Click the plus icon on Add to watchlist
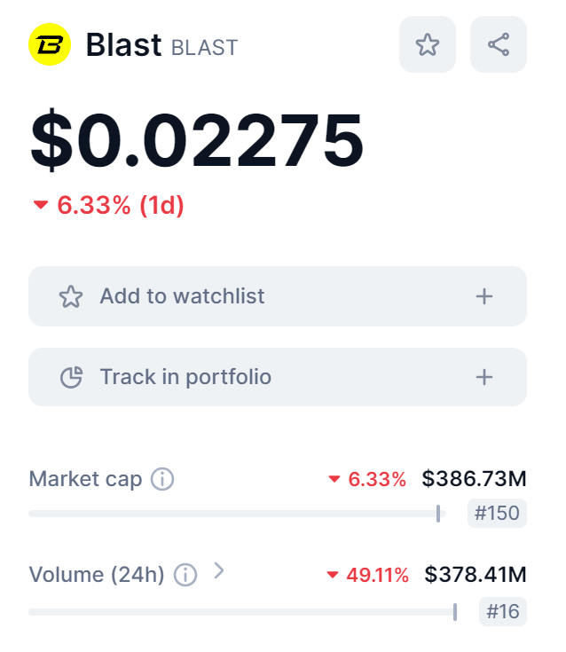Image resolution: width=566 pixels, height=652 pixels. (x=483, y=296)
